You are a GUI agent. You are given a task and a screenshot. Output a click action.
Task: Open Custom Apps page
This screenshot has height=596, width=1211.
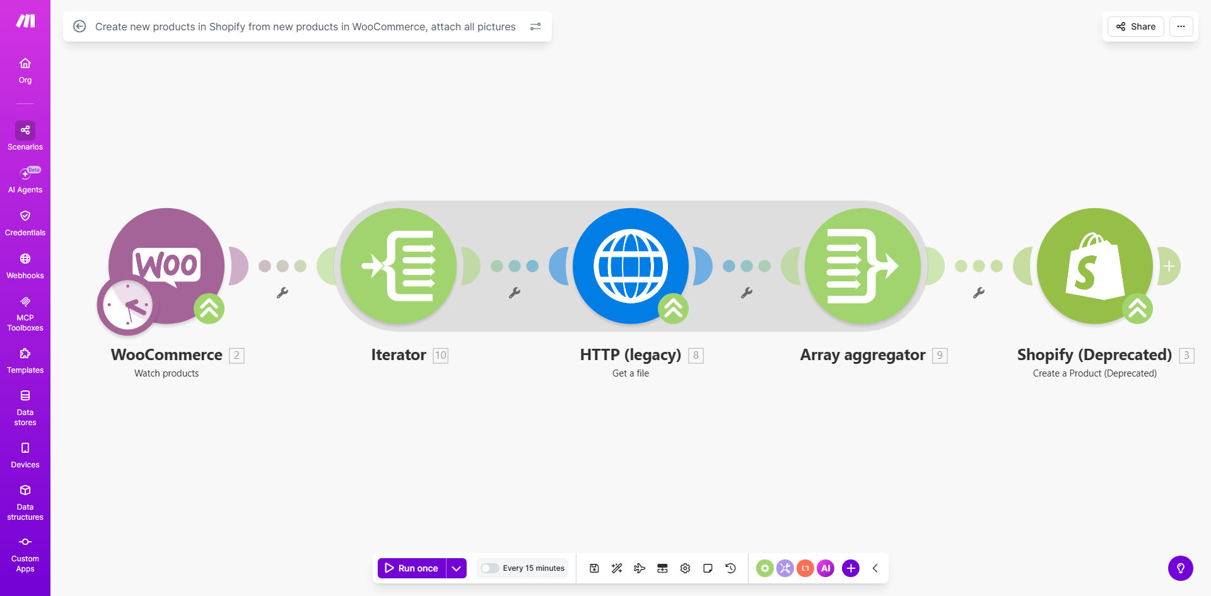tap(25, 555)
